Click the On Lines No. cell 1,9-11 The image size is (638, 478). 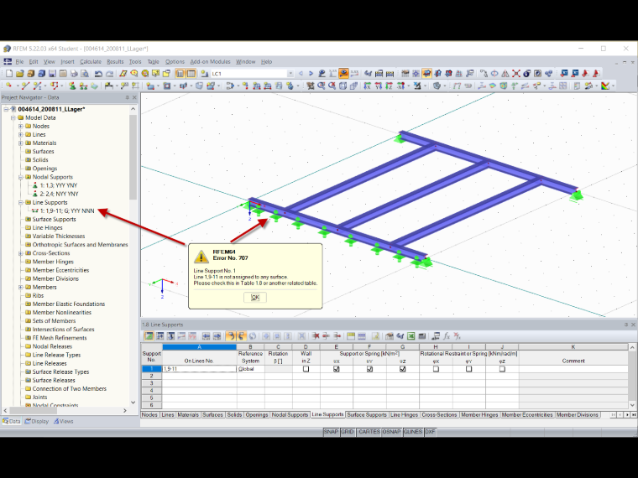pyautogui.click(x=200, y=369)
